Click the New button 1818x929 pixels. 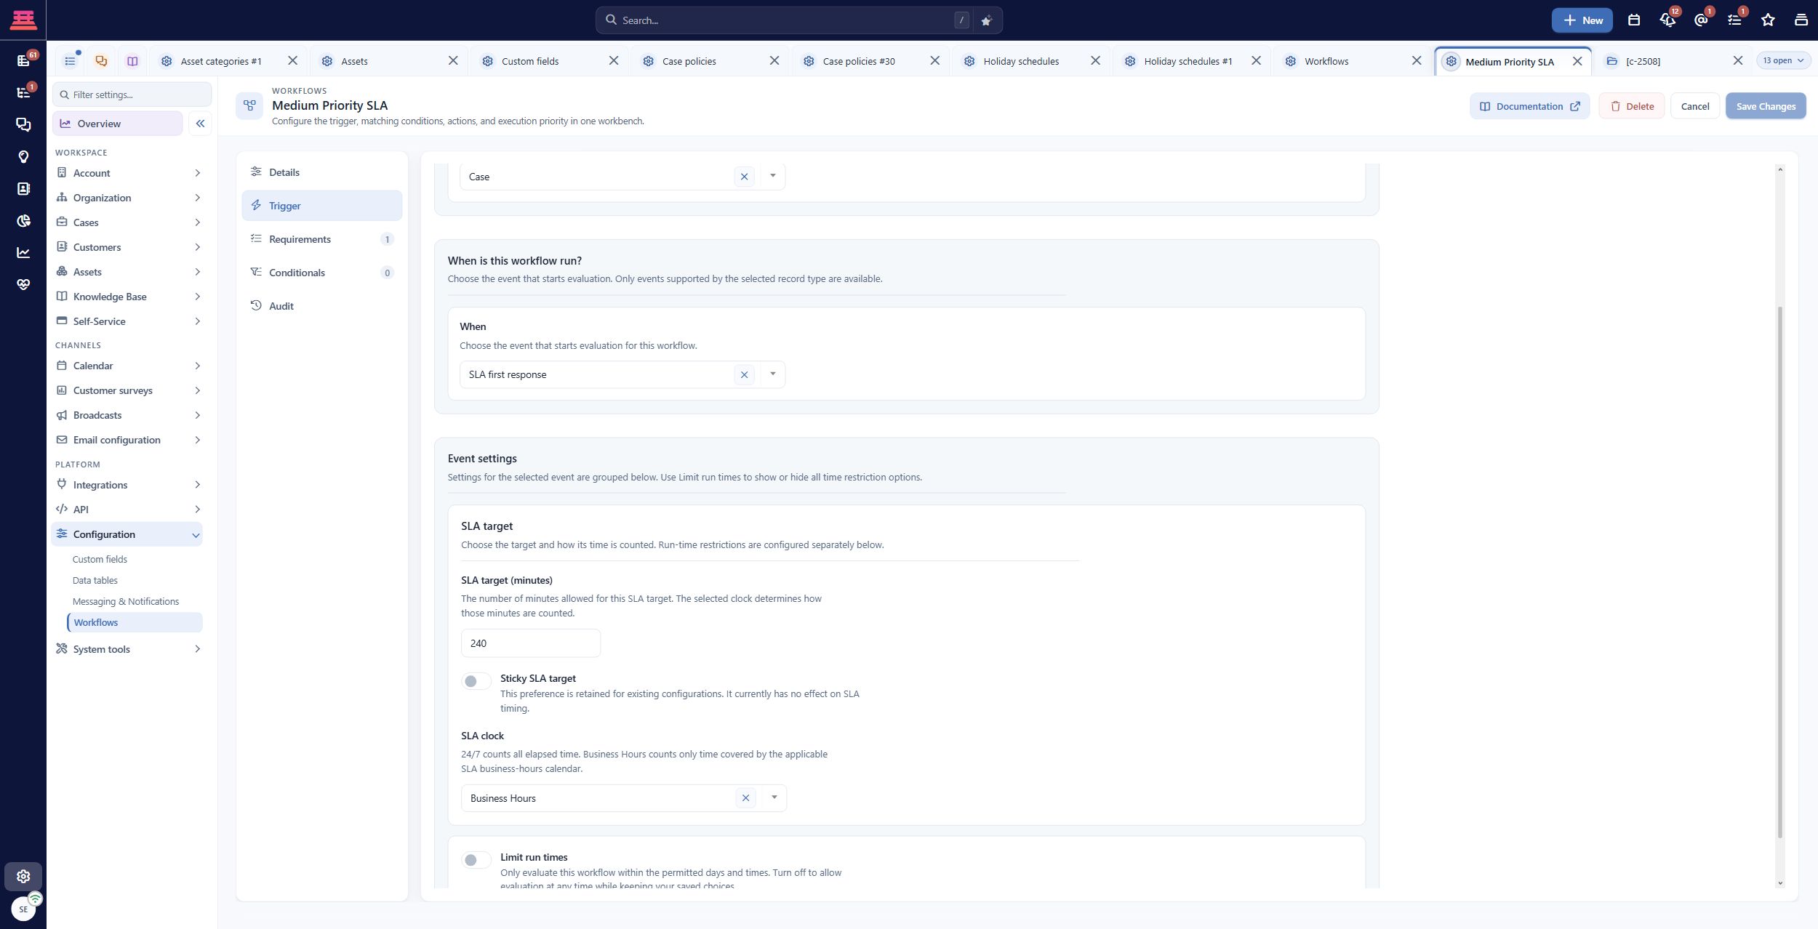[x=1582, y=20]
